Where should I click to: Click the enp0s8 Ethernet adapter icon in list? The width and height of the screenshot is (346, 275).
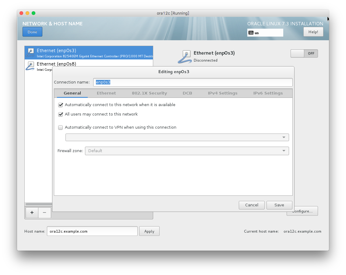click(30, 66)
